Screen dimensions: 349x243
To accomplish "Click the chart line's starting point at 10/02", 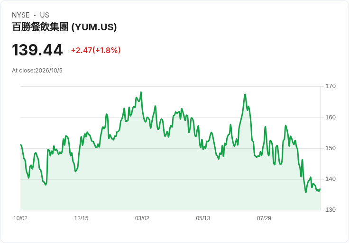I will pos(21,145).
